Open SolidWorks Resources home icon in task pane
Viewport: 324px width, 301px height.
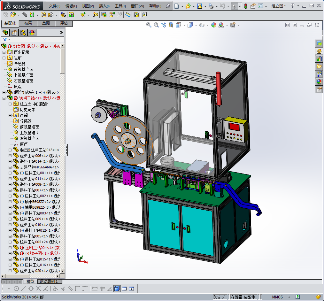pos(319,51)
